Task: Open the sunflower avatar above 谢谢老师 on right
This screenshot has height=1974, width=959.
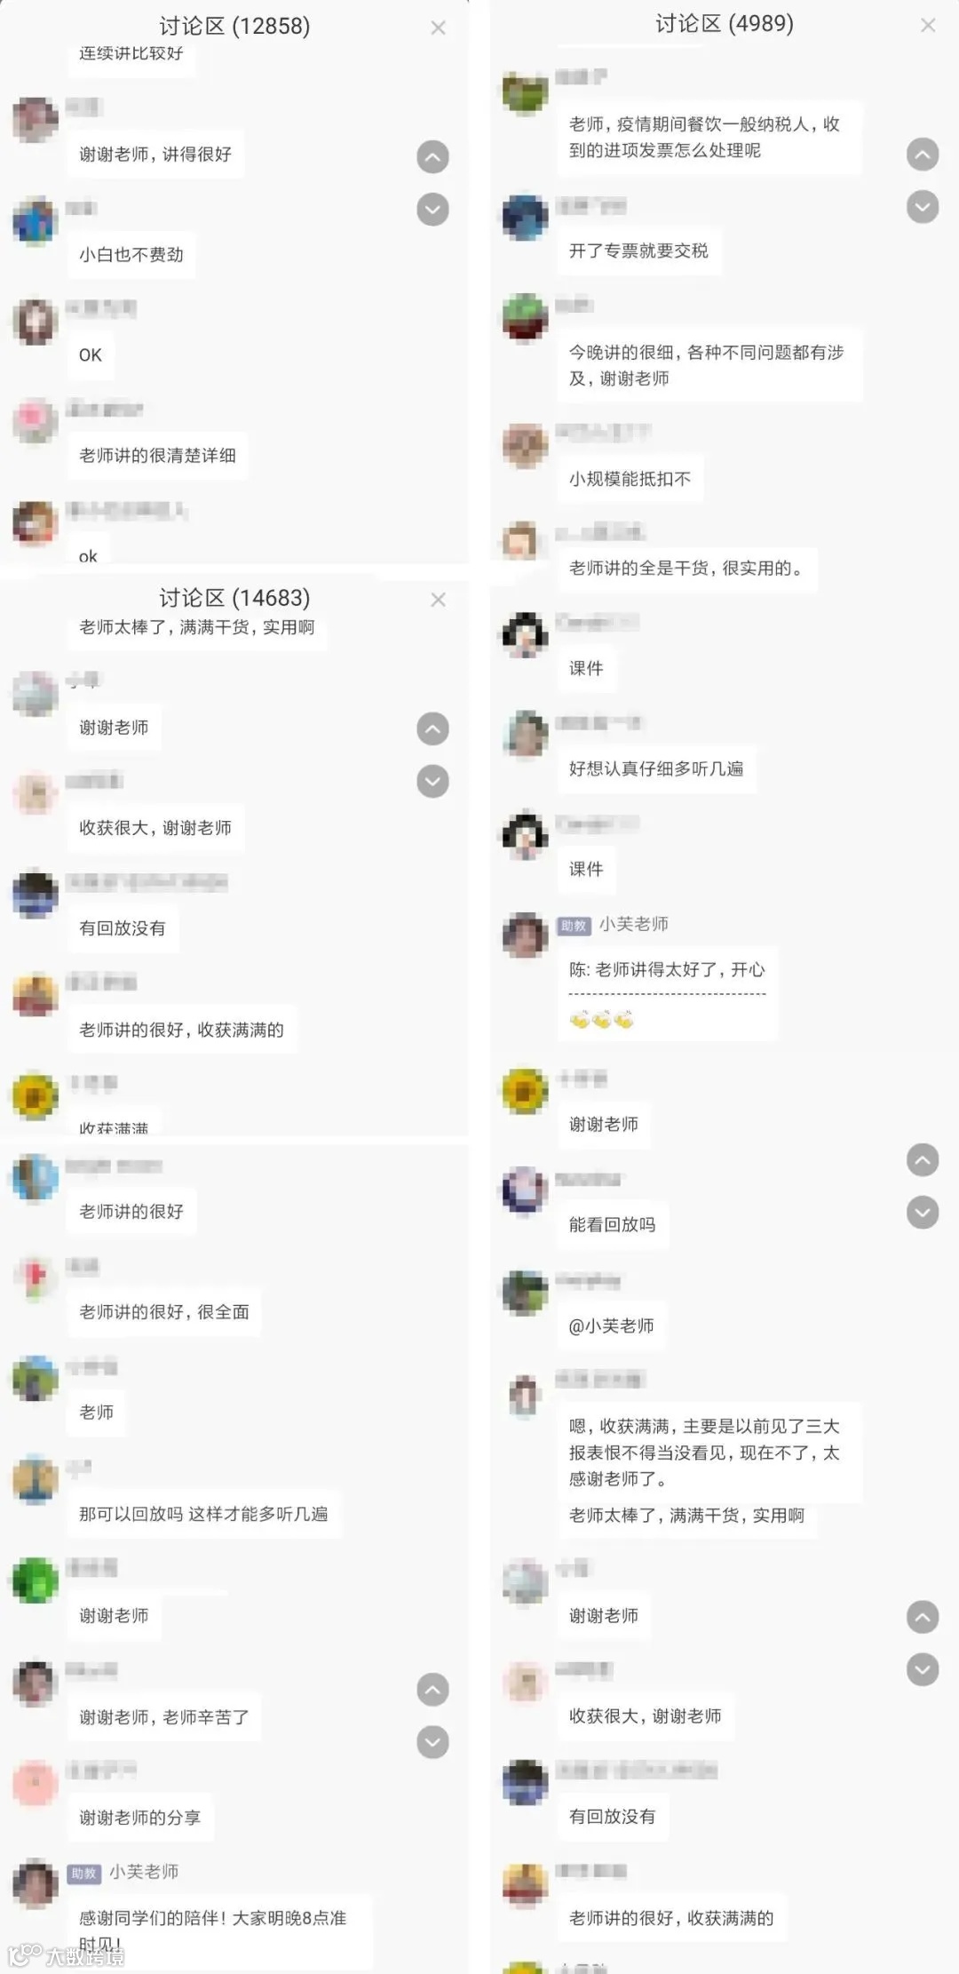Action: click(x=525, y=1091)
